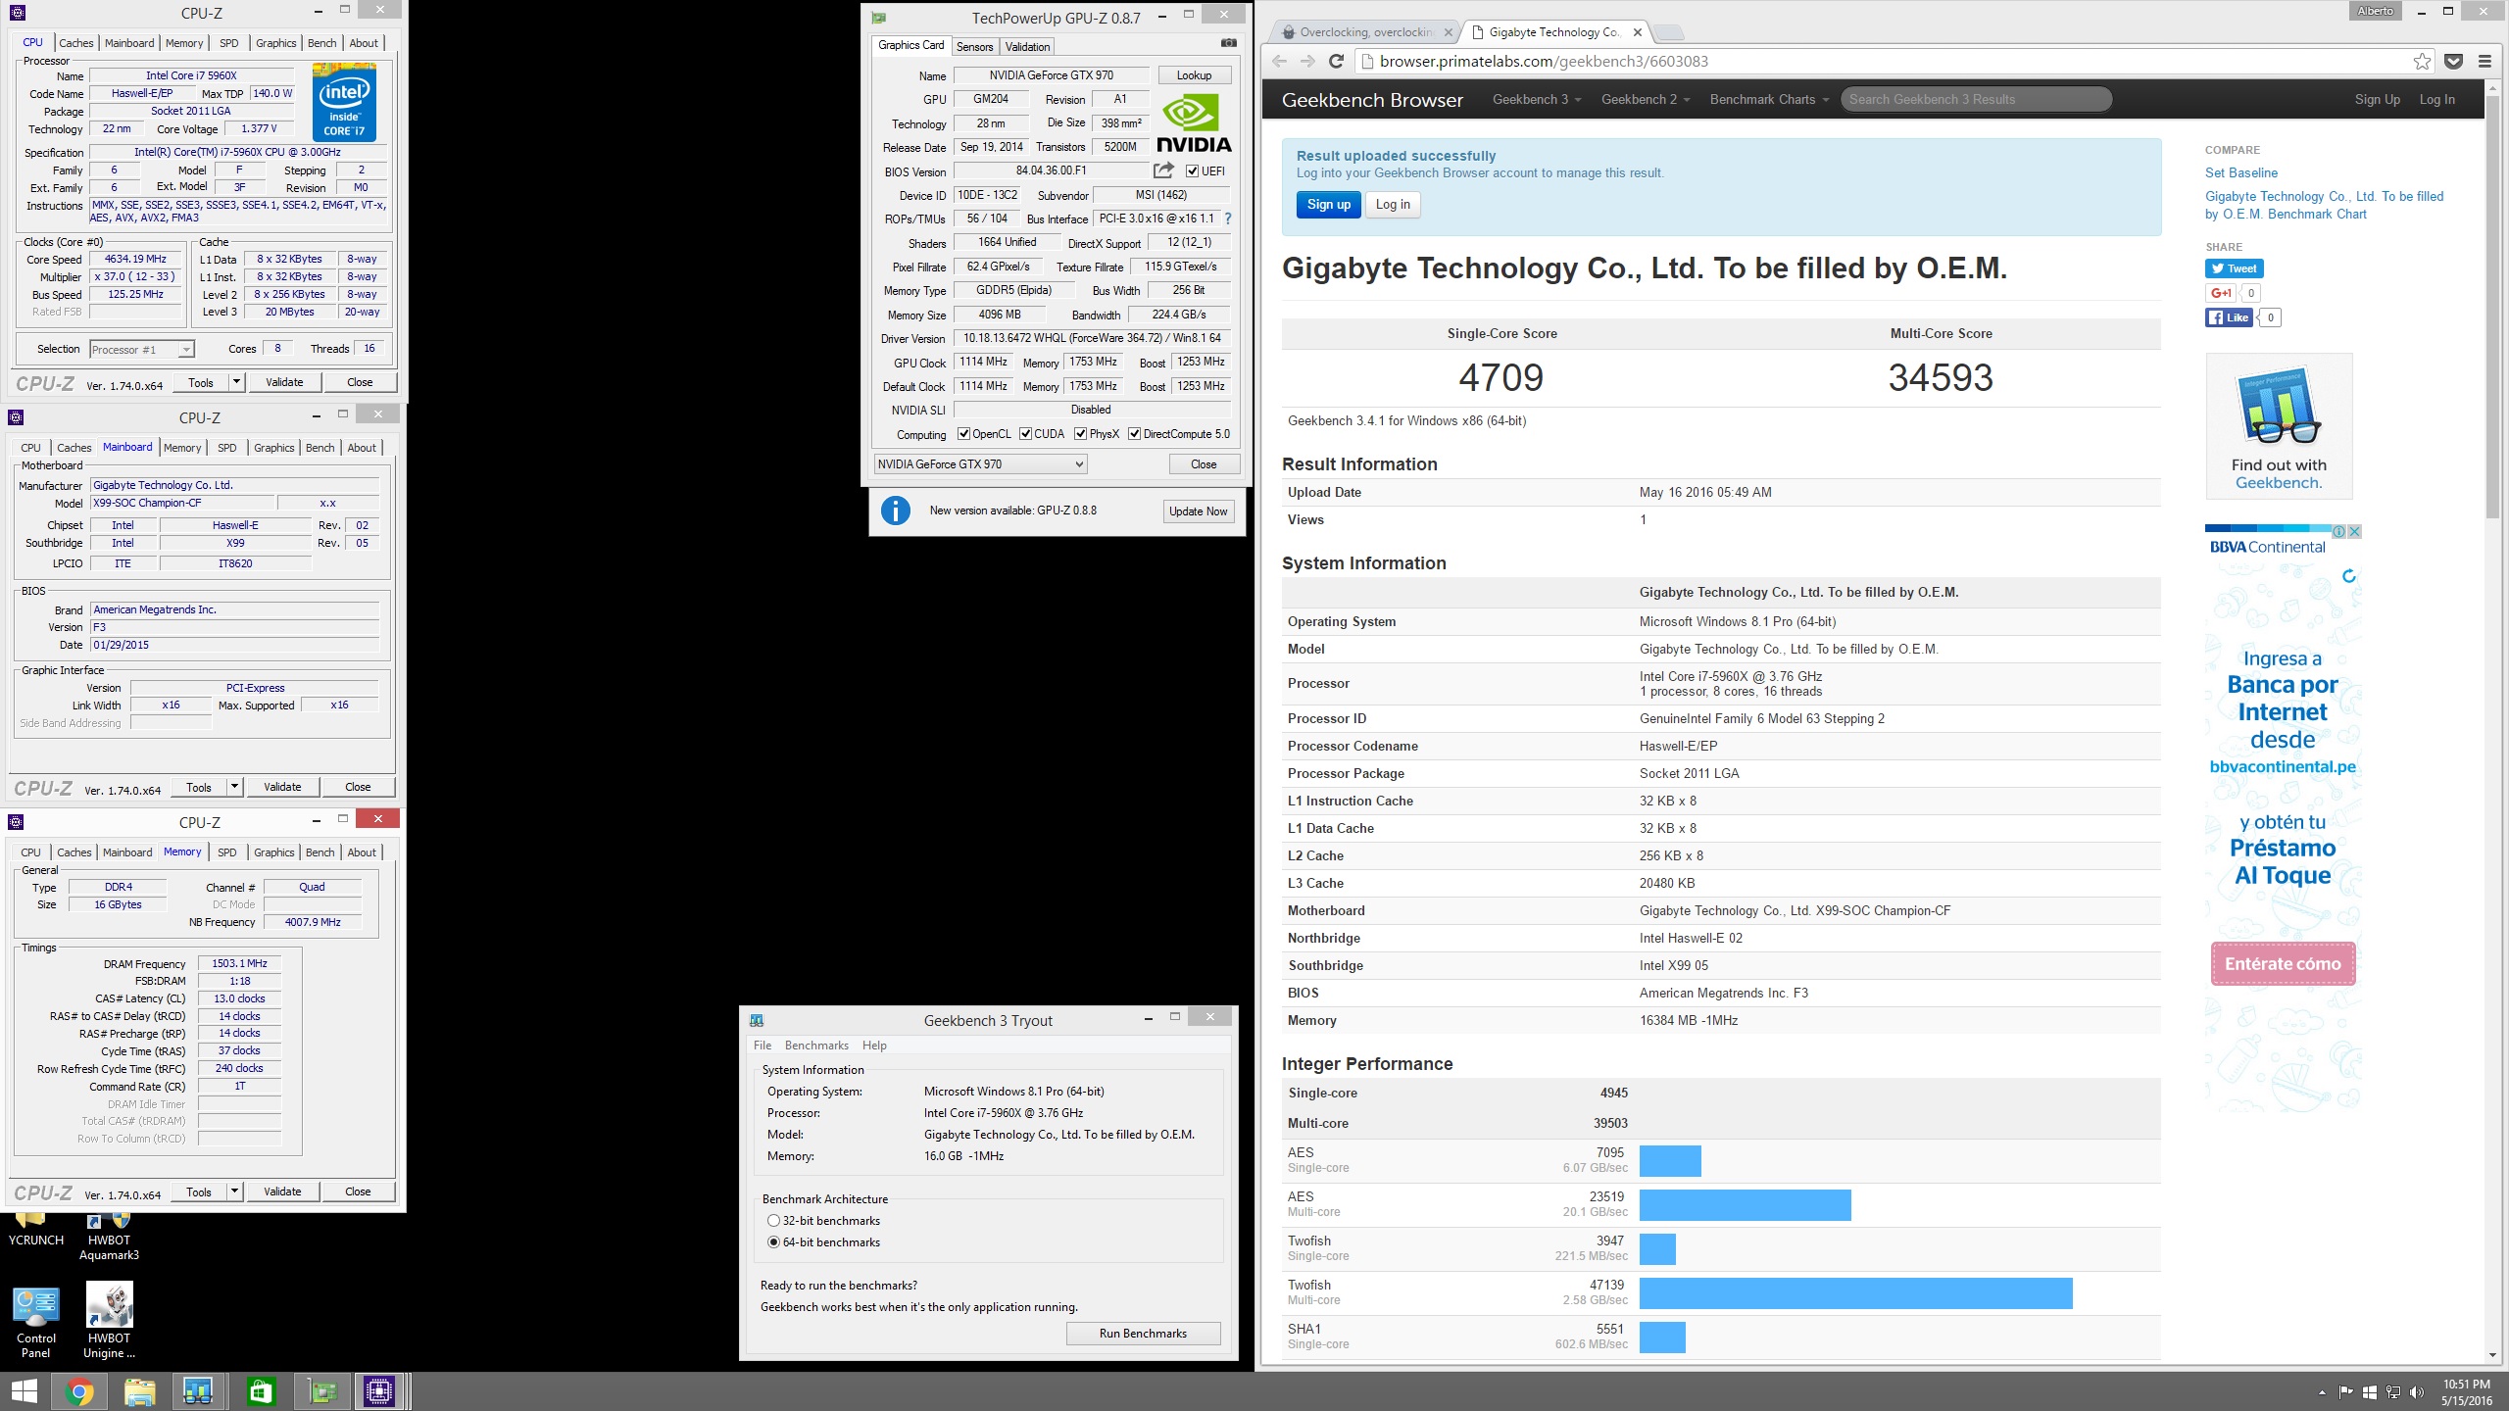This screenshot has height=1411, width=2509.
Task: Show hidden system tray icons
Action: 2321,1392
